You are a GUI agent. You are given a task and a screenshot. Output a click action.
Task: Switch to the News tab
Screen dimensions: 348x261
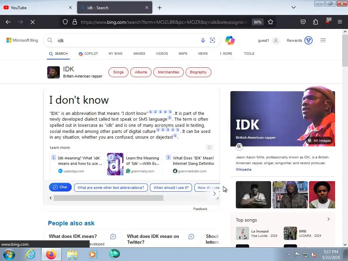click(x=203, y=54)
